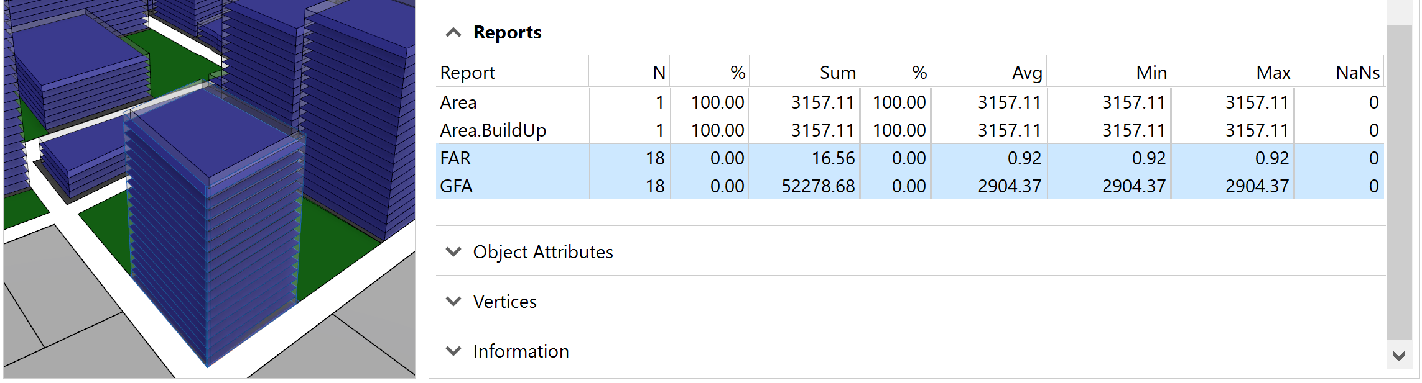This screenshot has height=383, width=1422.
Task: Click the Reports section title
Action: pyautogui.click(x=507, y=33)
